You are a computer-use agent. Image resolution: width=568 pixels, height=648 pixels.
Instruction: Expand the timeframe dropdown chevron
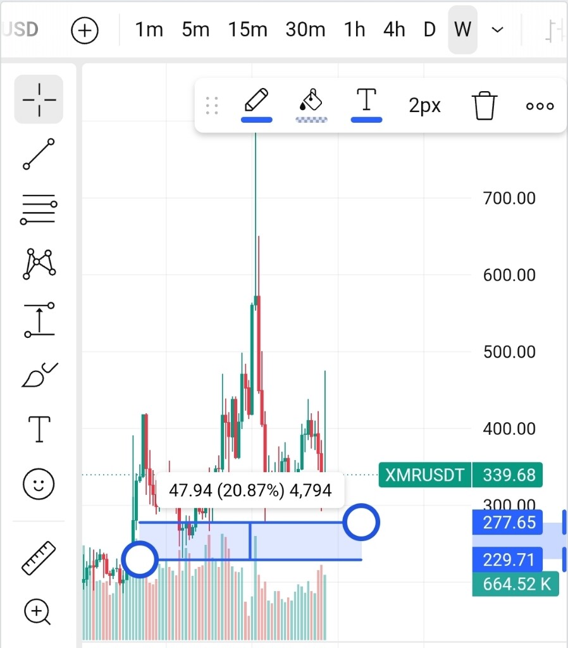pos(498,30)
